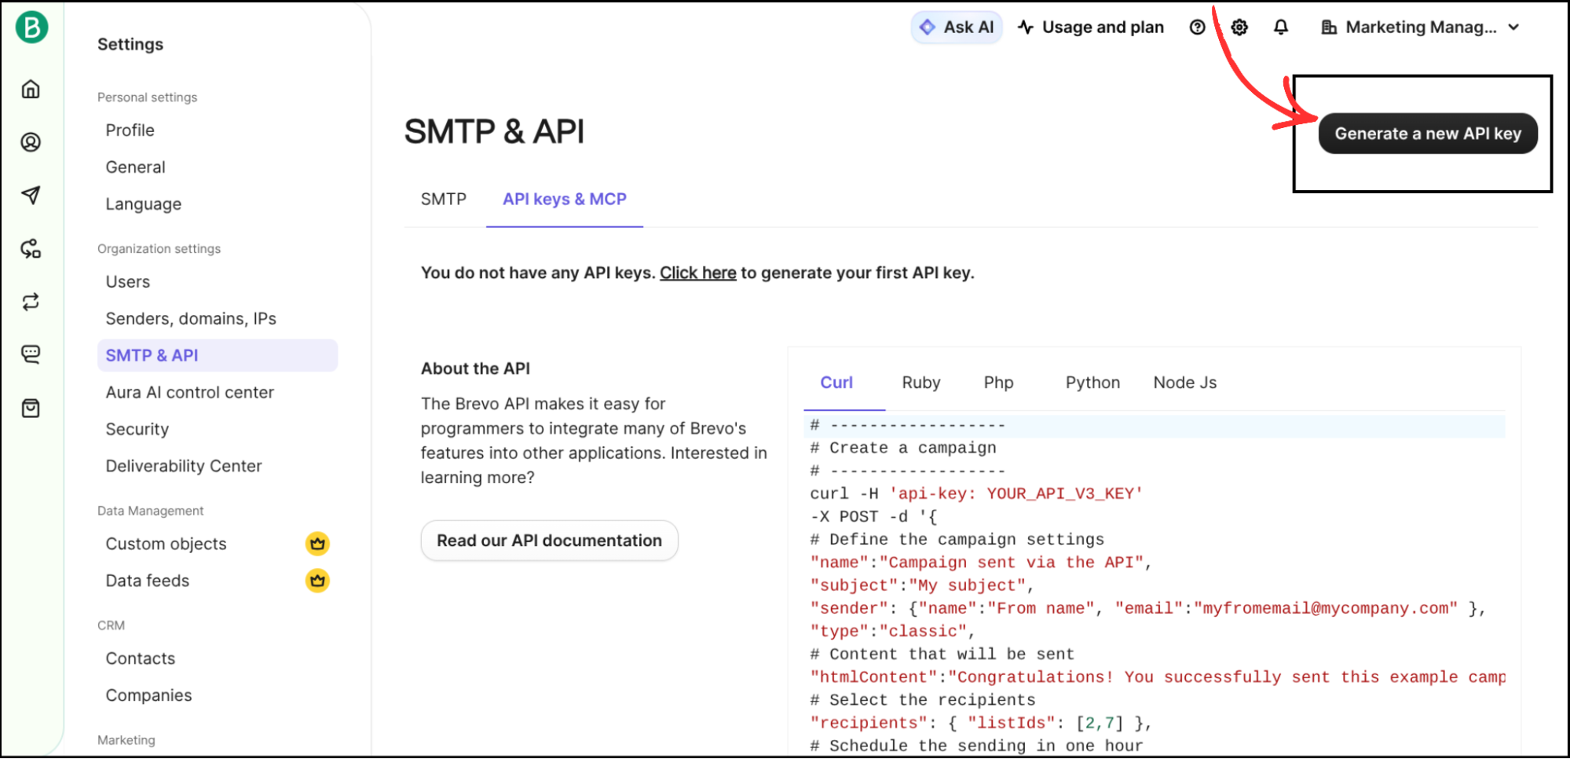Click Generate a new API key
The image size is (1570, 759).
point(1427,133)
